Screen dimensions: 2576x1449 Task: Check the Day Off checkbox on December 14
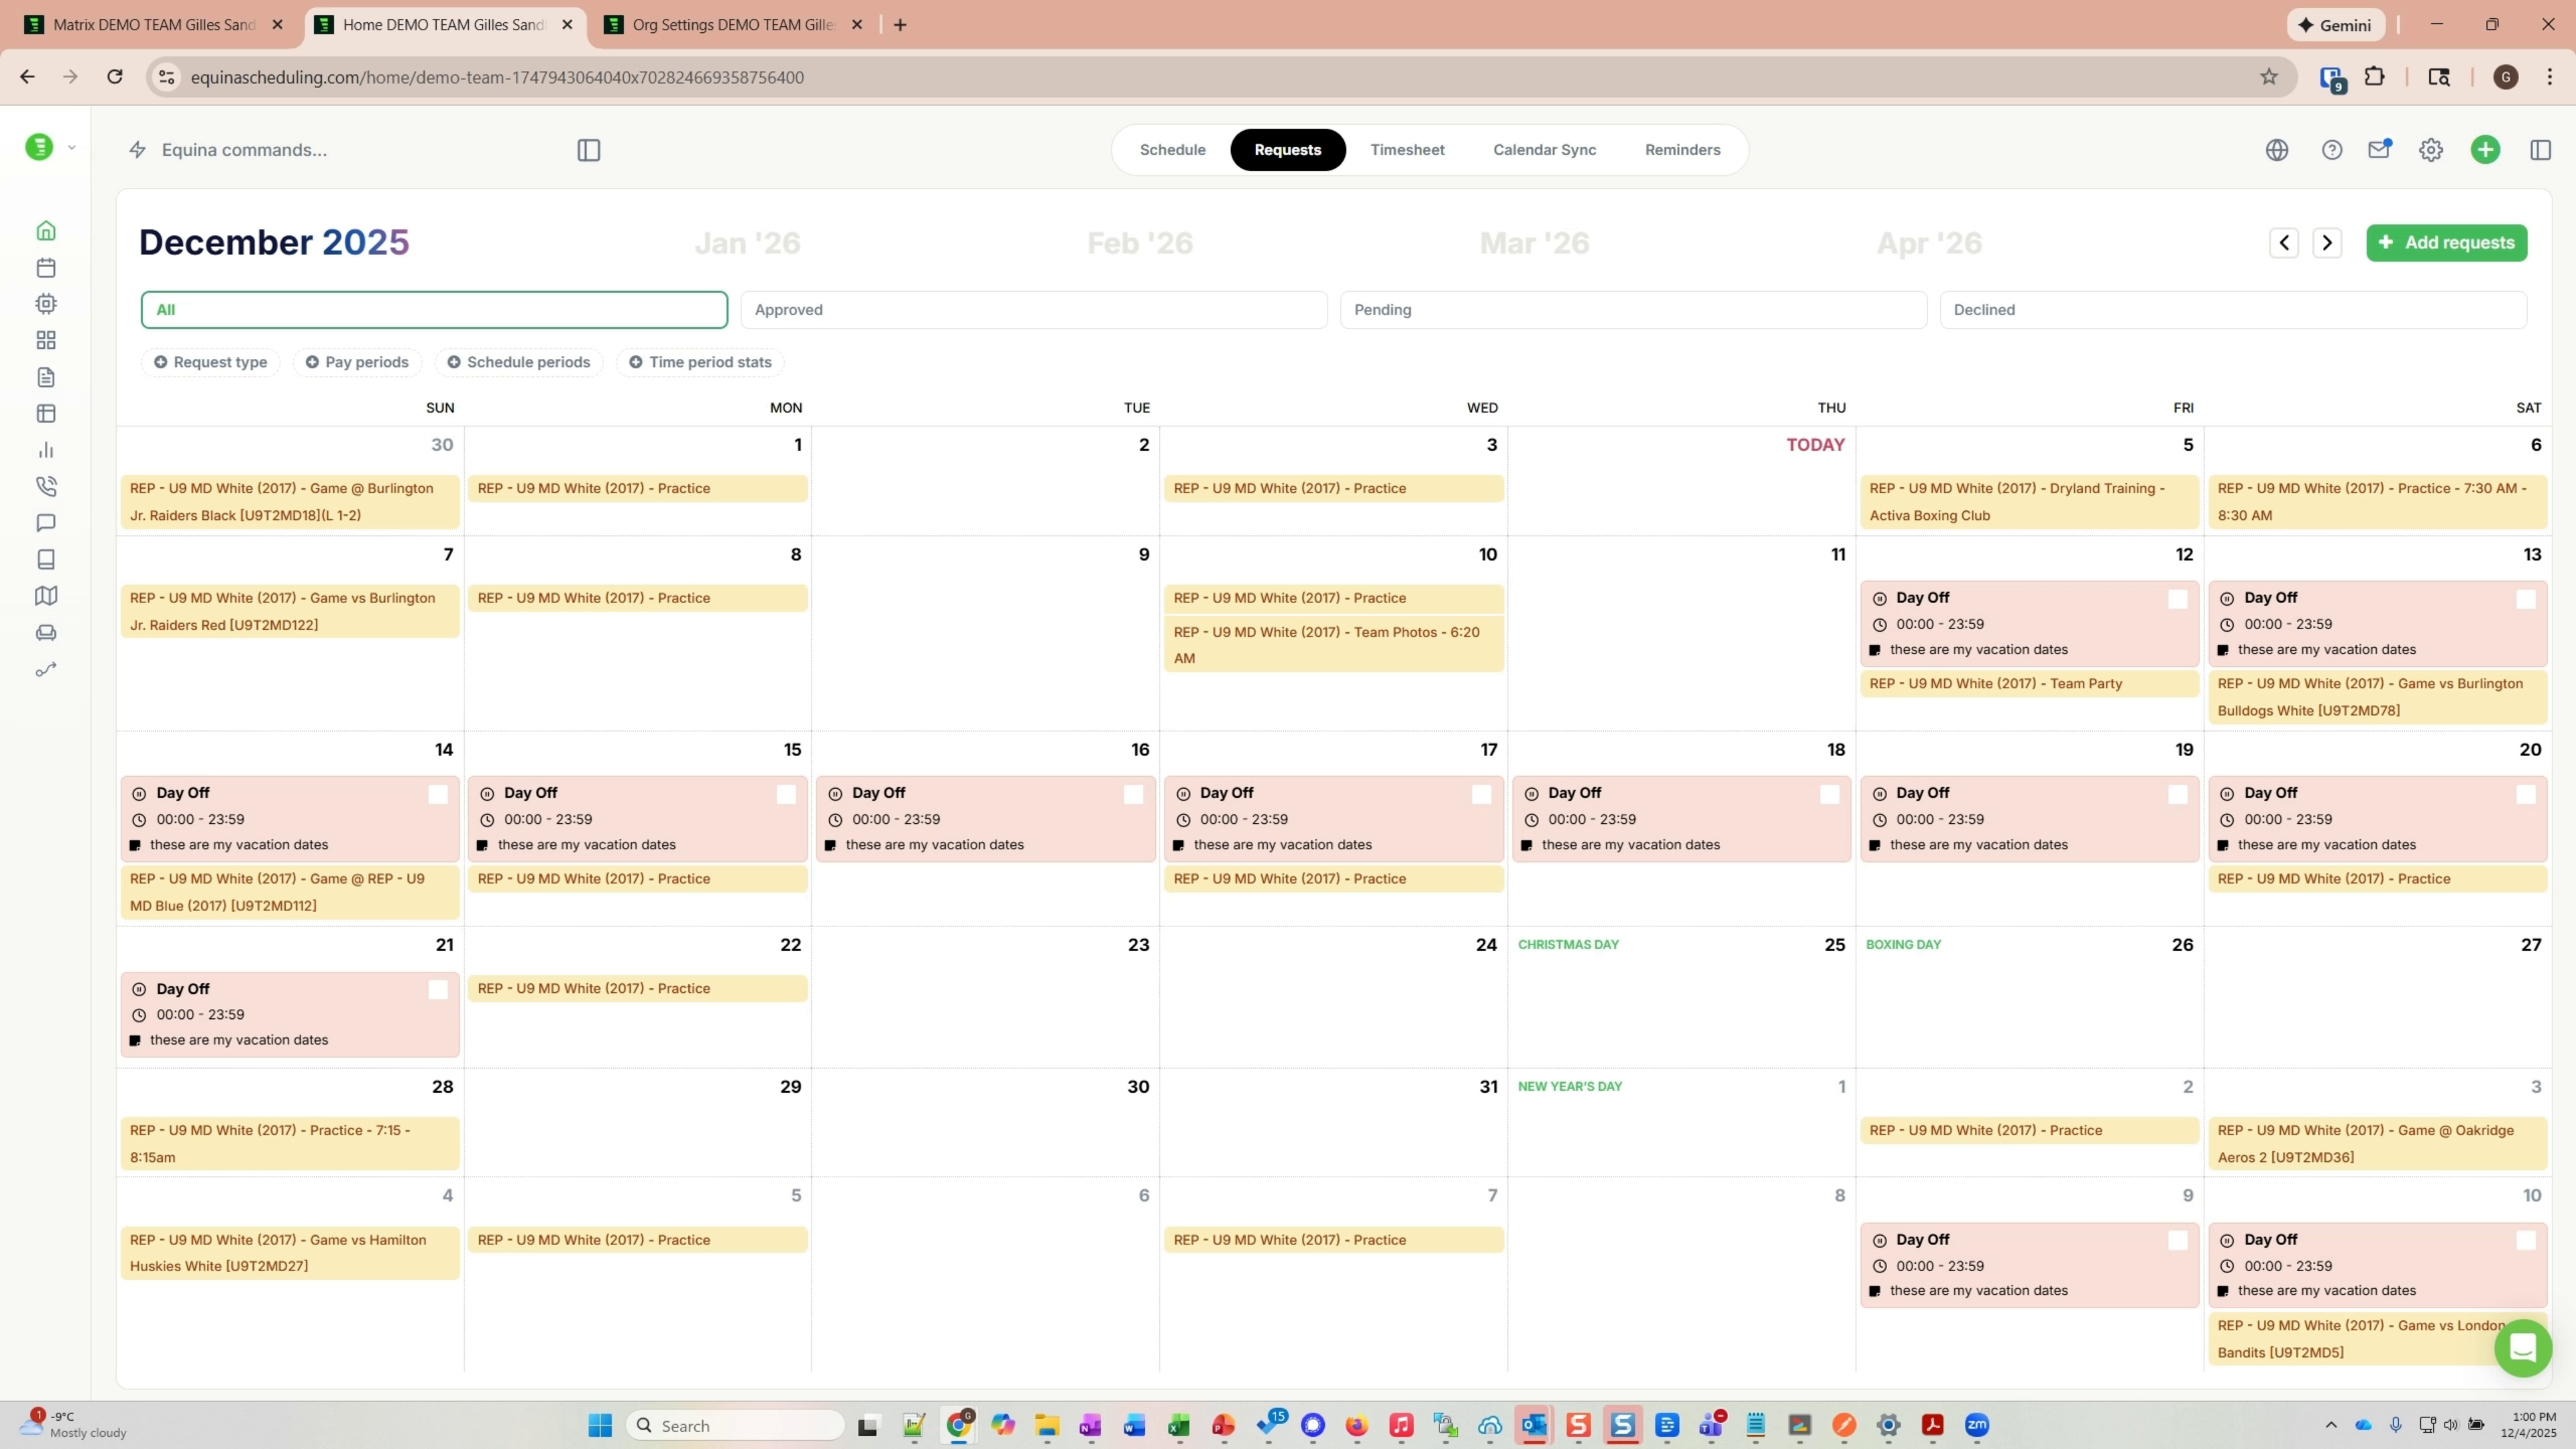[437, 793]
